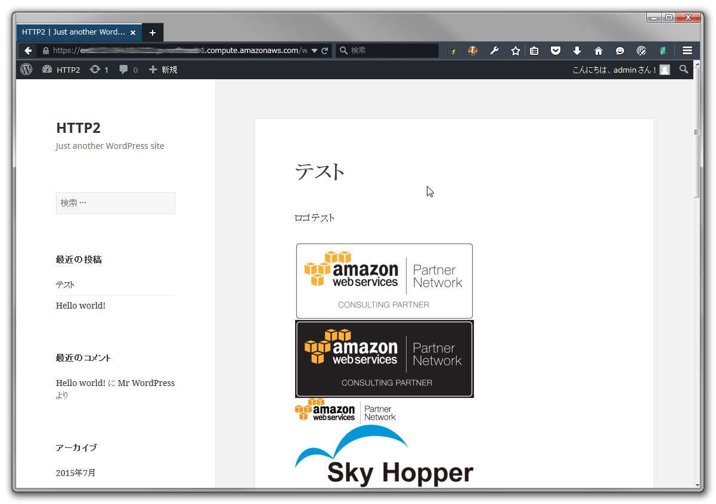Viewport: 716px width, 504px height.
Task: Open comments bubble in admin bar
Action: 128,70
